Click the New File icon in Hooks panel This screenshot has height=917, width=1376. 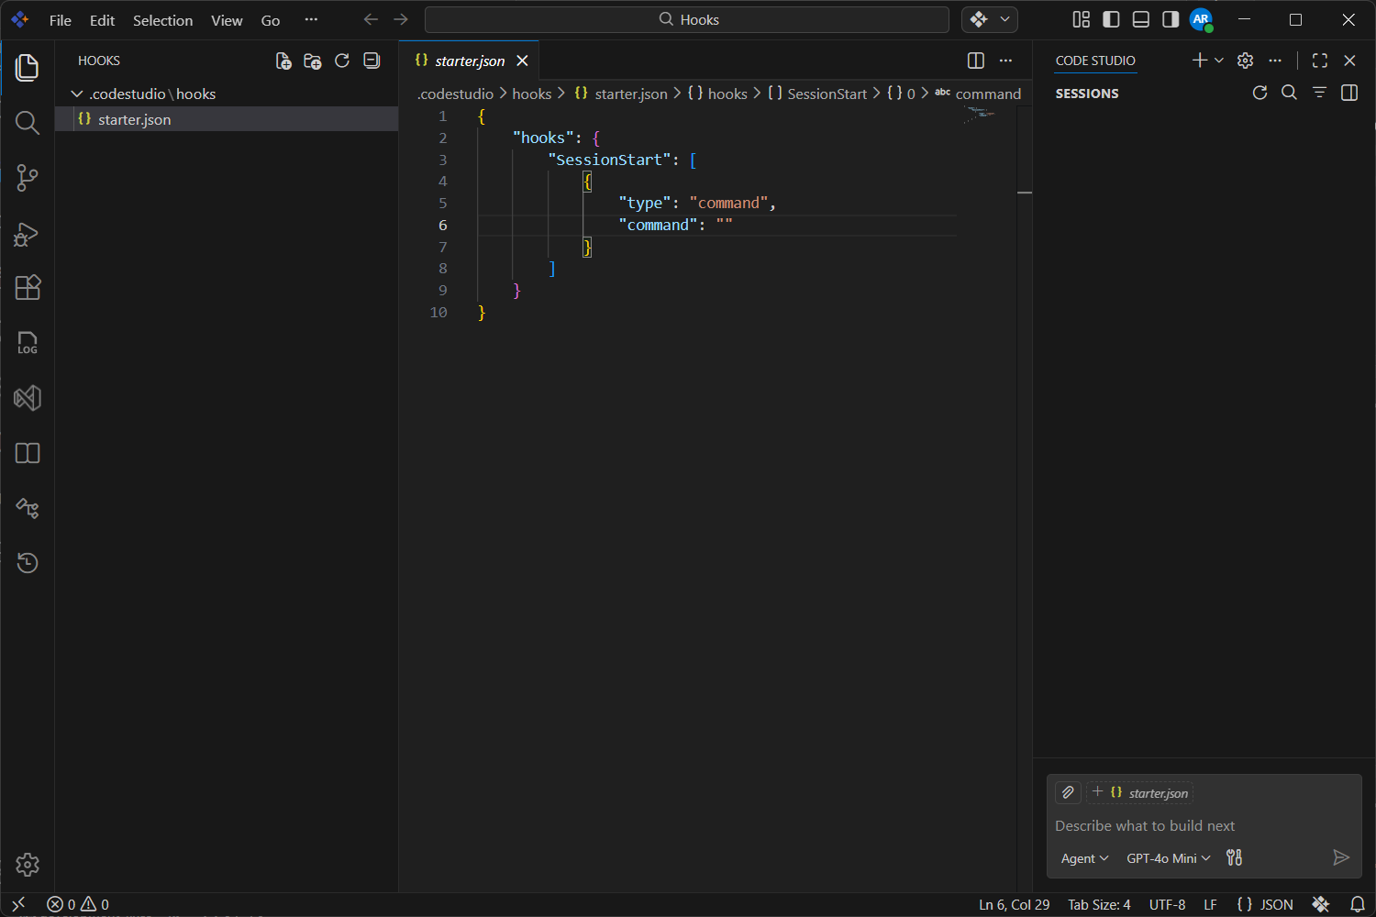tap(283, 61)
